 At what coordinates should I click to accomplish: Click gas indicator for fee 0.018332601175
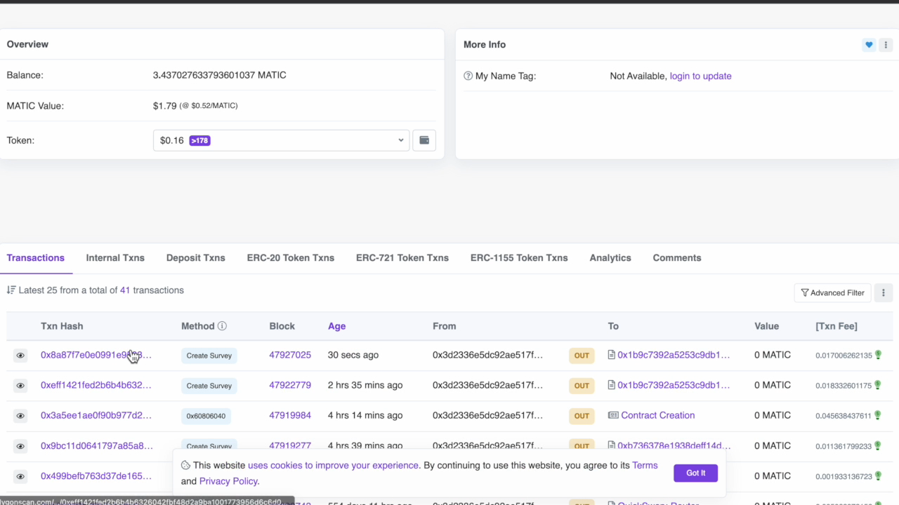(878, 385)
